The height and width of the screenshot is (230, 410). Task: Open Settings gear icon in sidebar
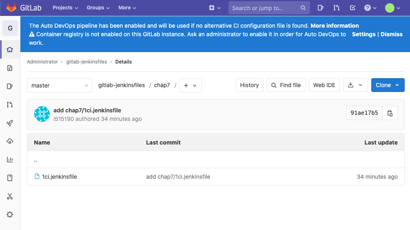click(10, 215)
